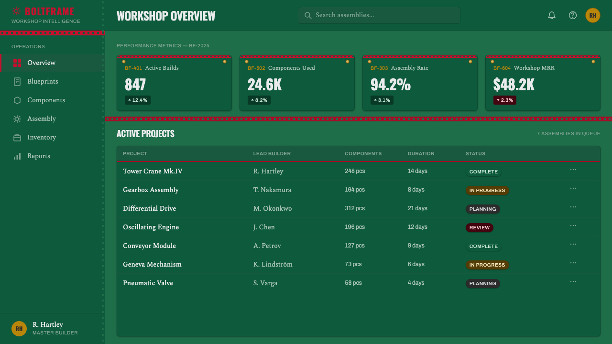Open the Gearbox Assembly project
The image size is (612, 344).
pyautogui.click(x=151, y=190)
